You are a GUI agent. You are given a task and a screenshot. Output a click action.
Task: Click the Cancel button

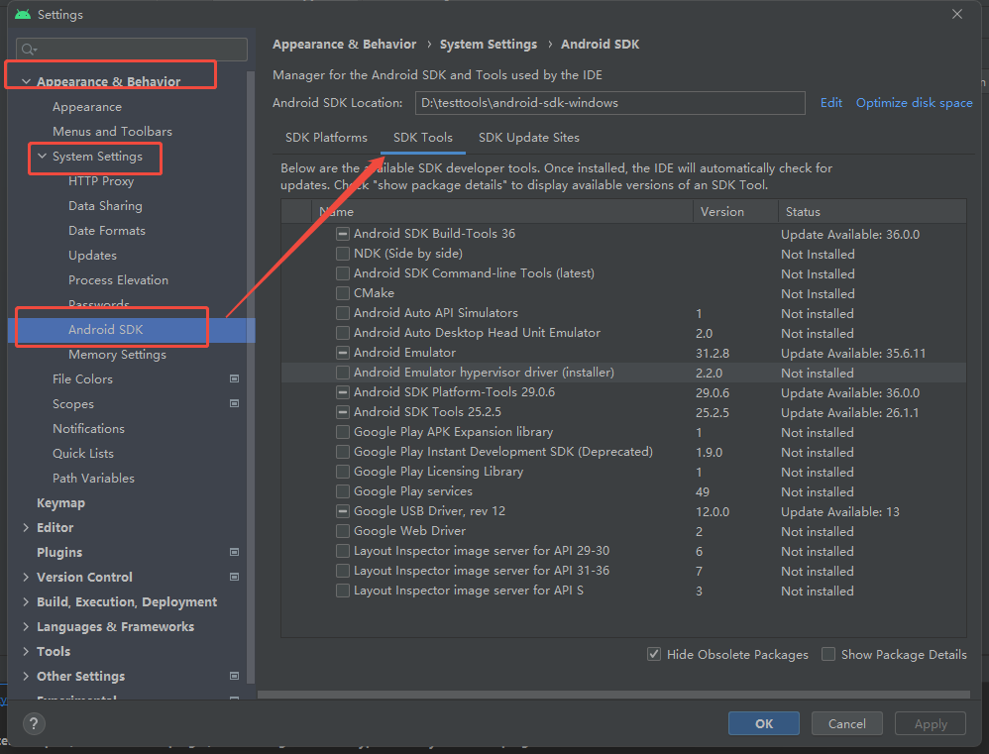[846, 723]
